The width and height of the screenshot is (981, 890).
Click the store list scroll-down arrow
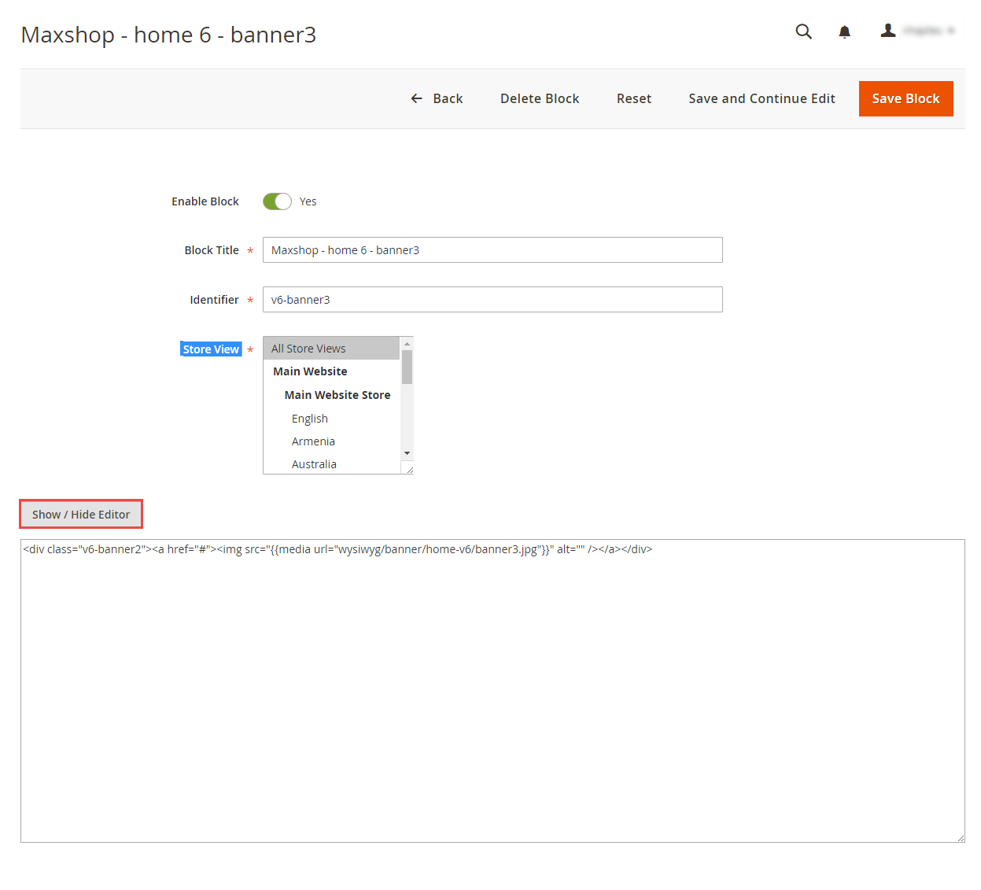(x=407, y=453)
